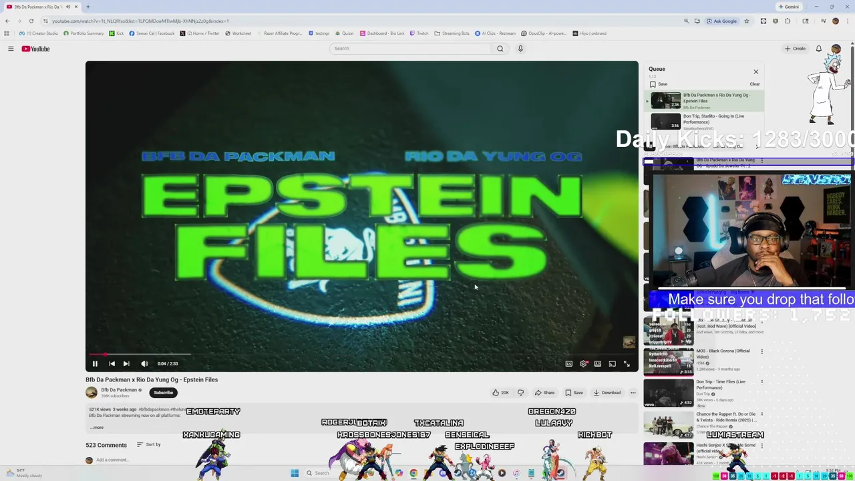Close the Queue panel
The height and width of the screenshot is (481, 855).
pos(756,71)
